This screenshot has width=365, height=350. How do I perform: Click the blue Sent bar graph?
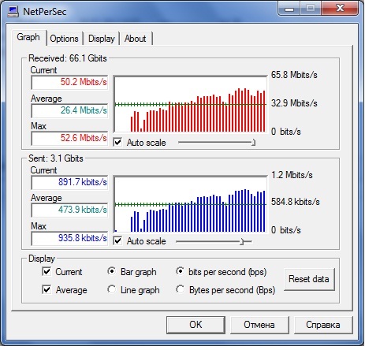[x=190, y=204]
